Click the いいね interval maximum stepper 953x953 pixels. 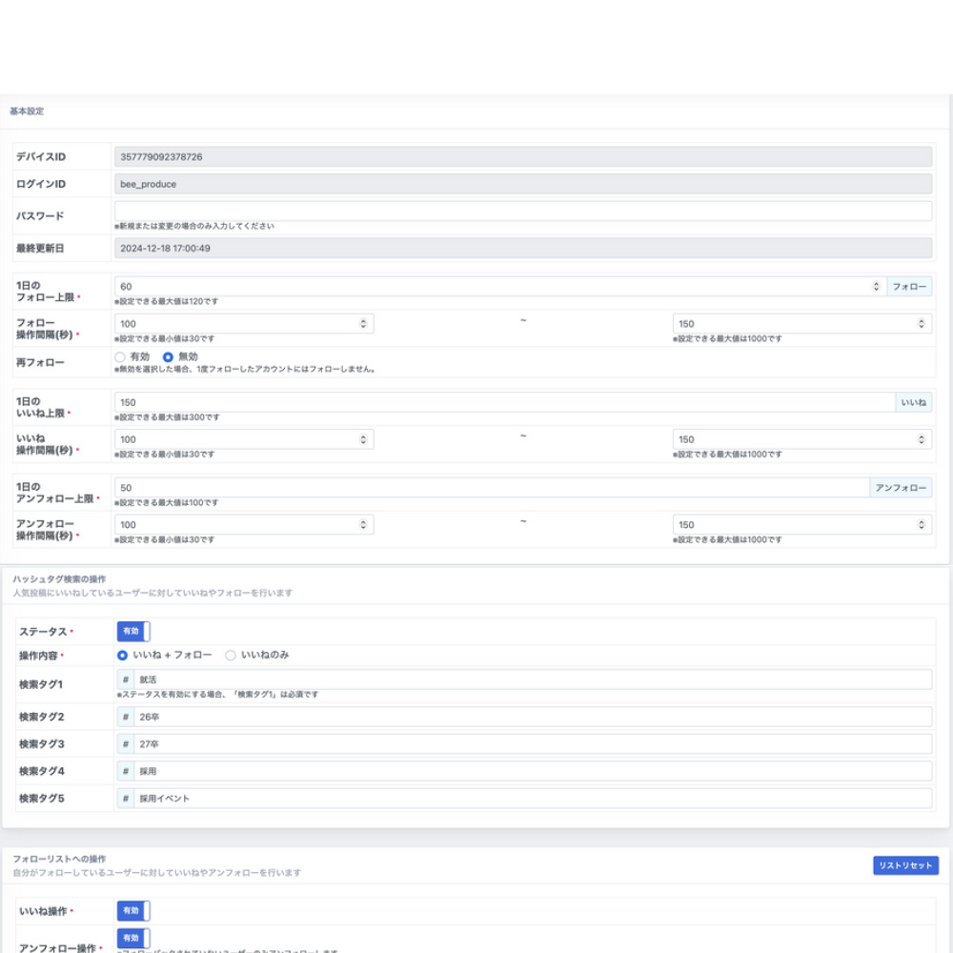(x=921, y=439)
